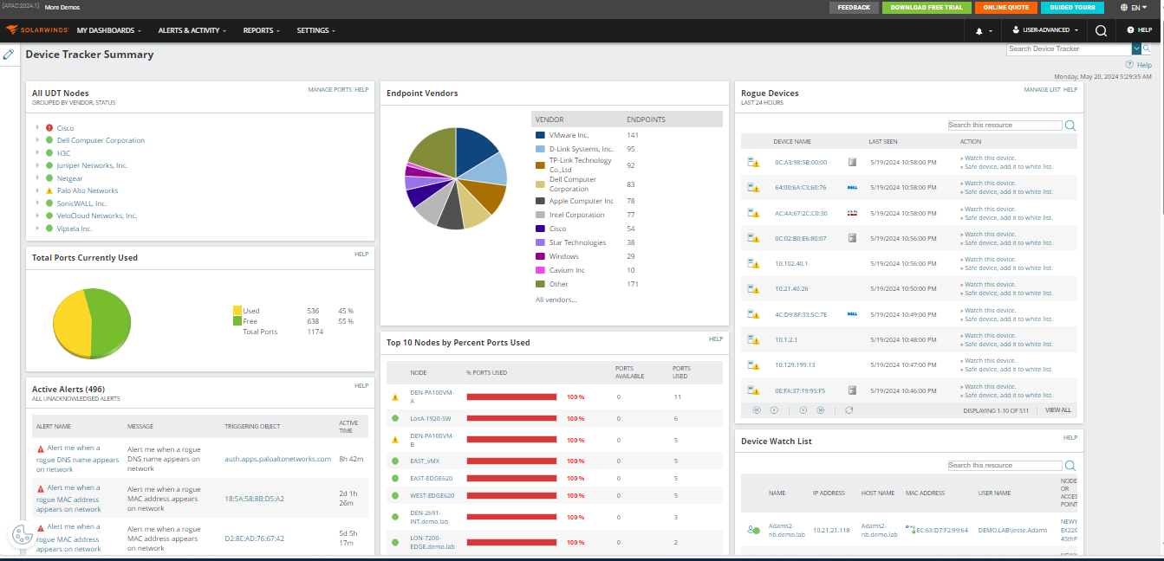This screenshot has width=1164, height=561.
Task: Expand the Palo Alto Networks node group
Action: point(37,190)
